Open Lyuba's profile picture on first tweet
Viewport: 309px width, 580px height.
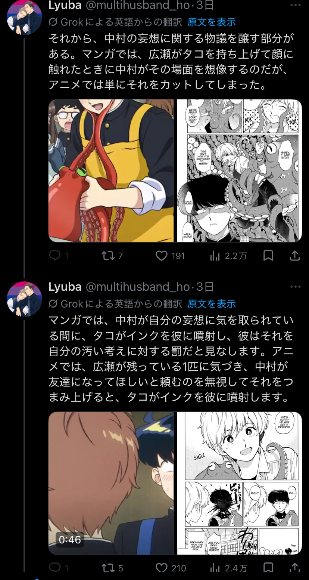tap(24, 18)
